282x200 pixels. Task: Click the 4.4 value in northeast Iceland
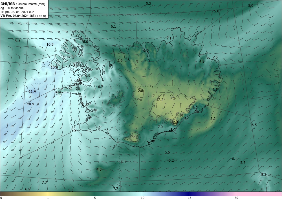coord(185,56)
